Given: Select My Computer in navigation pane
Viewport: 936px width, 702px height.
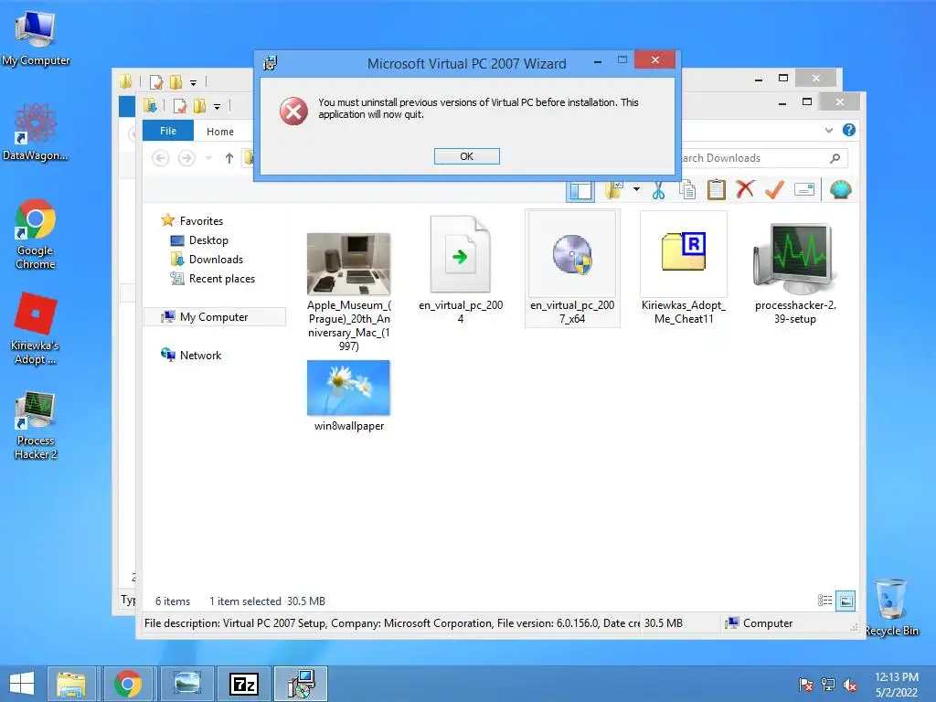Looking at the screenshot, I should click(x=214, y=317).
